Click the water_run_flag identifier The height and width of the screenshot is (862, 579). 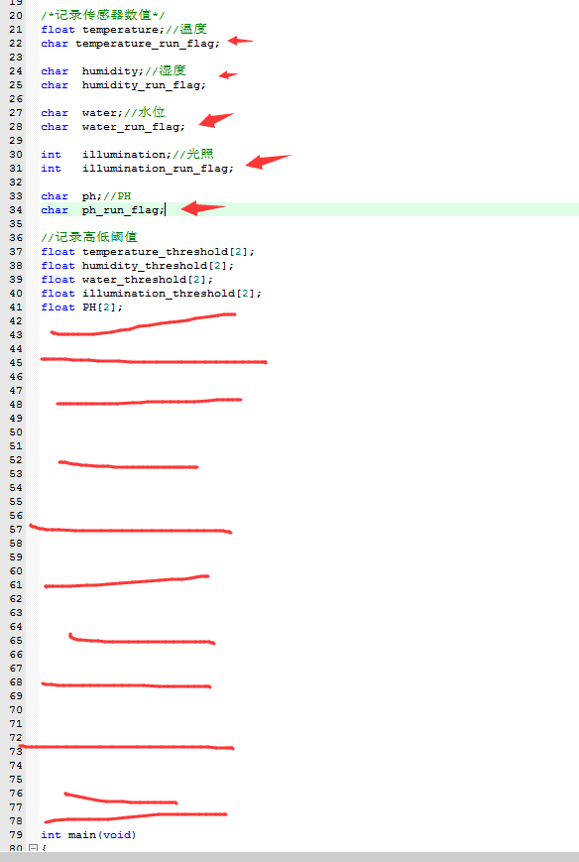130,127
